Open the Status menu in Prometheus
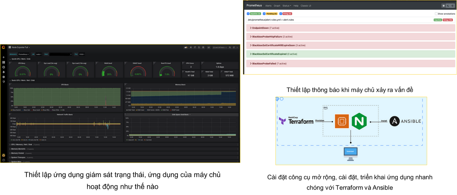Screen dimensions: 457x195 287,6
